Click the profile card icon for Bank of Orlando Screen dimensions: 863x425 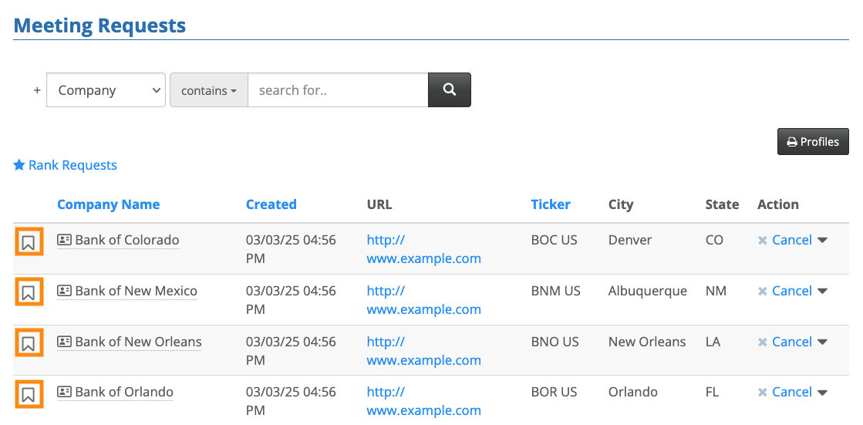65,392
